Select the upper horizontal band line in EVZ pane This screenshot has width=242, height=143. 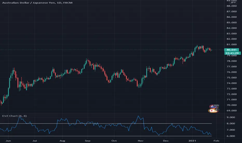[104, 123]
